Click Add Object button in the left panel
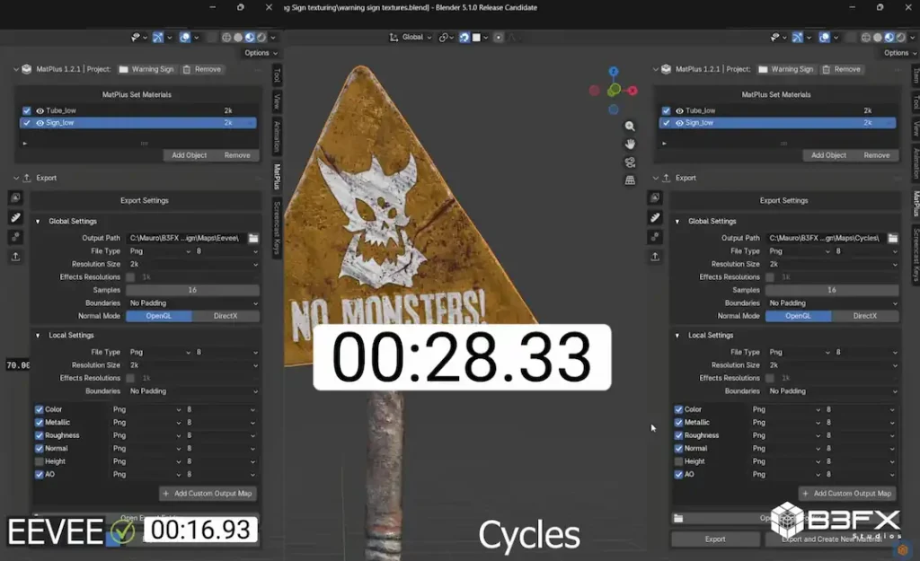Image resolution: width=920 pixels, height=561 pixels. coord(189,155)
